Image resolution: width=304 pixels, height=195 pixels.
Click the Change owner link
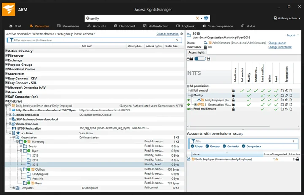(x=277, y=43)
